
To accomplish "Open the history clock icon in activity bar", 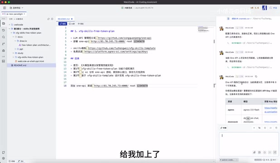I will click(4, 30).
